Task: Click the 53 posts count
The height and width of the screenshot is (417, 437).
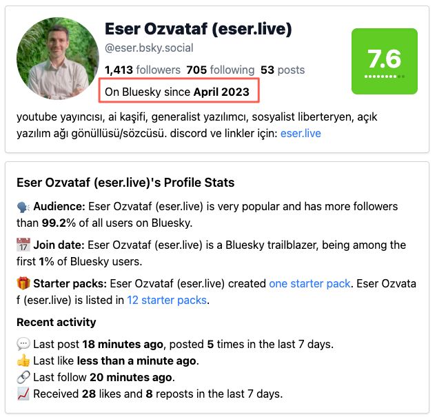Action: coord(283,70)
